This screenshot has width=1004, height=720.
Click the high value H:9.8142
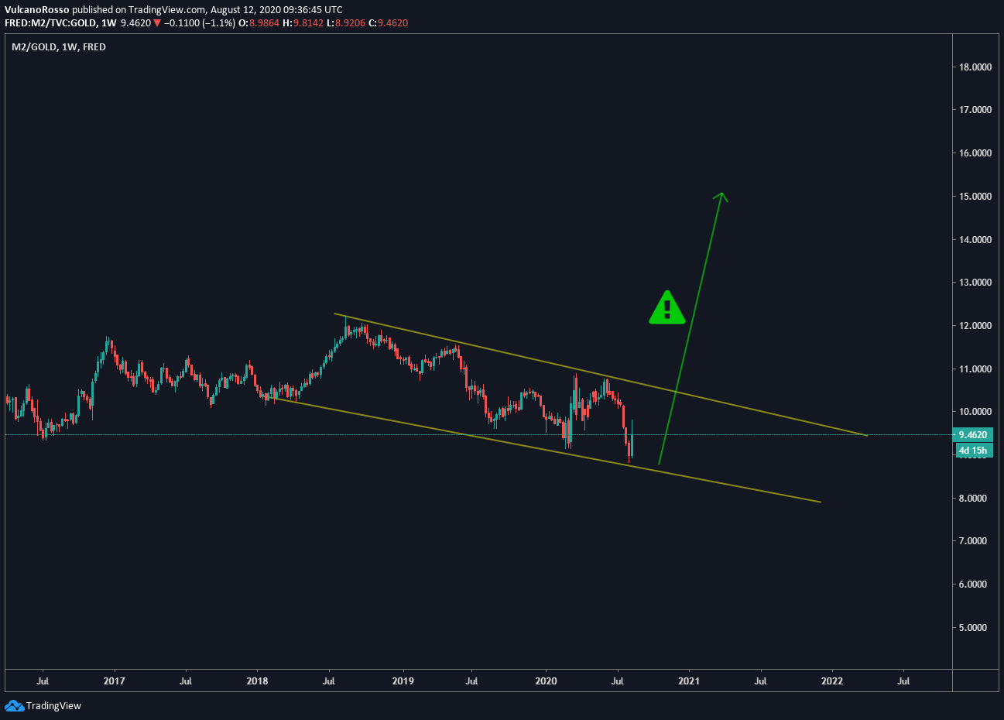click(x=303, y=23)
